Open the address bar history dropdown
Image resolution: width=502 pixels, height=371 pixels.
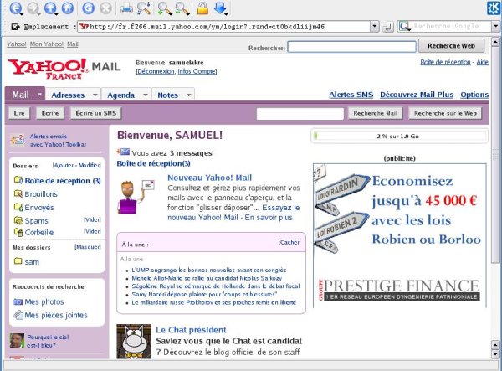(x=375, y=27)
